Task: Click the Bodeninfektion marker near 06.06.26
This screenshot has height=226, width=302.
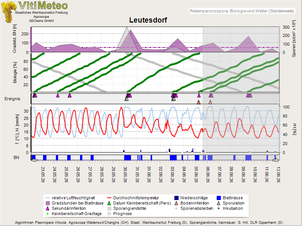Action: pos(210,102)
